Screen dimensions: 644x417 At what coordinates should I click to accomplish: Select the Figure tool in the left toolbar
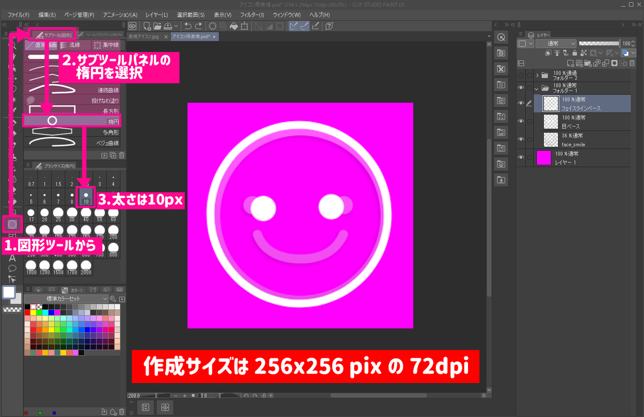(12, 225)
